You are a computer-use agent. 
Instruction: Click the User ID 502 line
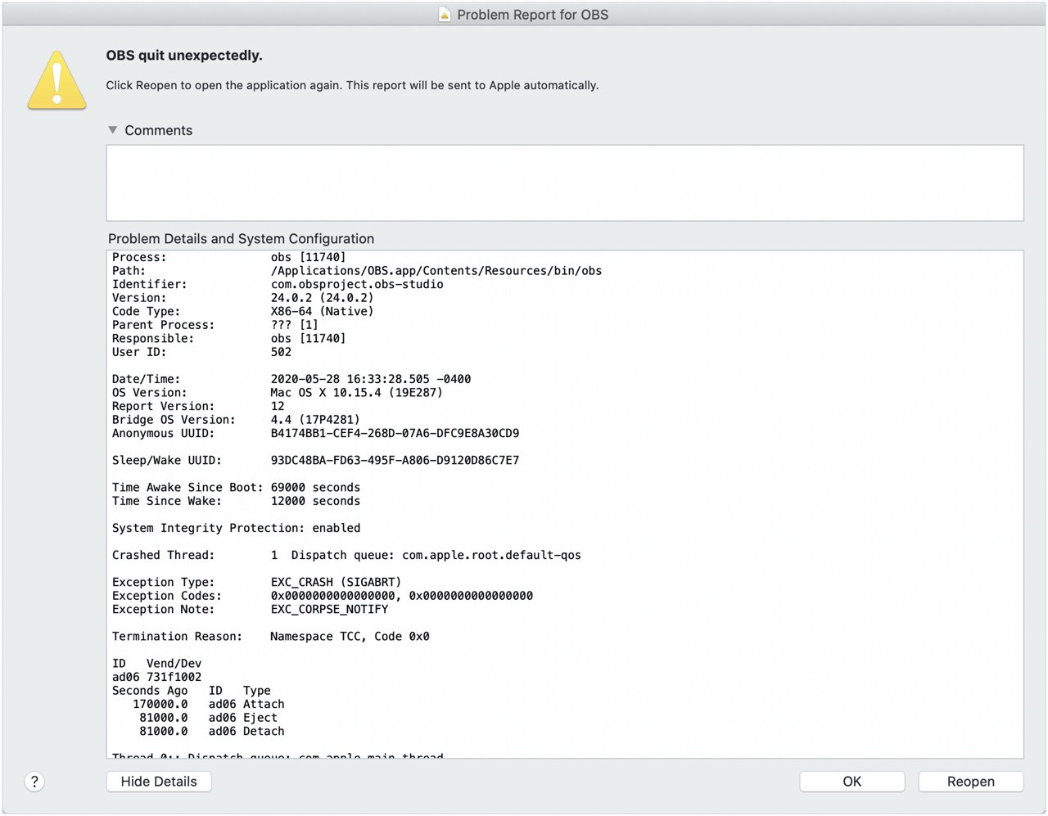(x=201, y=352)
